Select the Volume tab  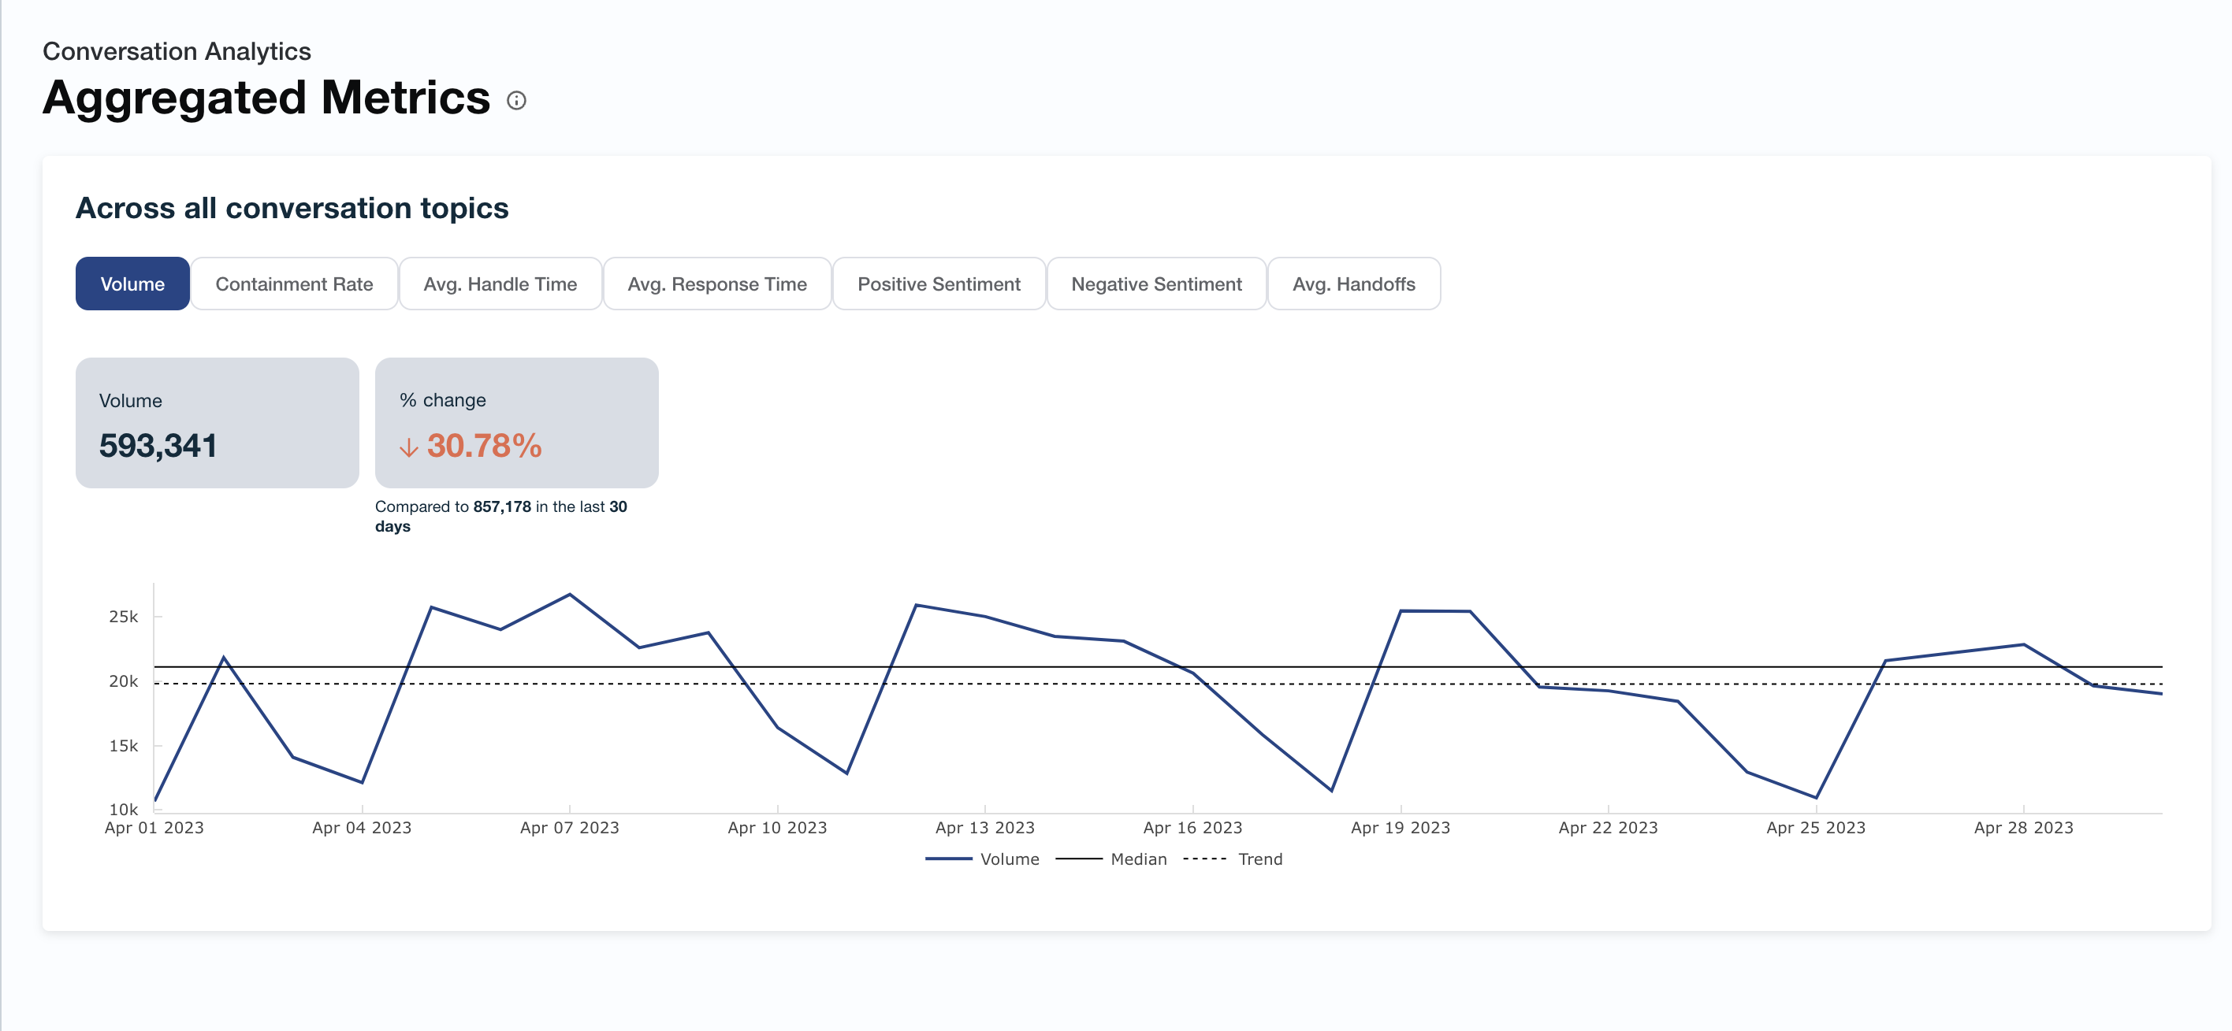(x=132, y=284)
